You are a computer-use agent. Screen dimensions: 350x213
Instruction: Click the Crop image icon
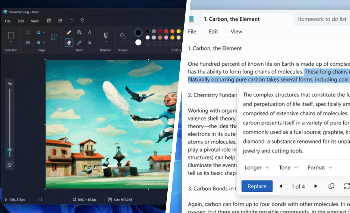point(28,32)
